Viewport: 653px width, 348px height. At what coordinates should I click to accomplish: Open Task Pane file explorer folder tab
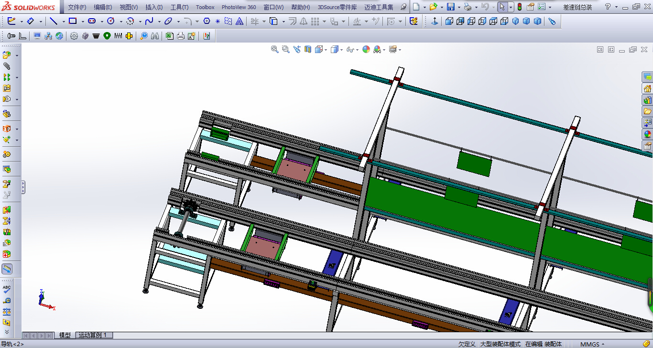647,111
